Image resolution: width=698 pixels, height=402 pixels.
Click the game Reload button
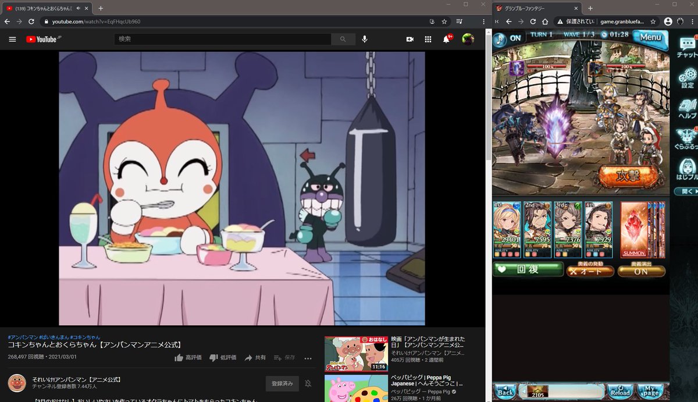click(620, 391)
